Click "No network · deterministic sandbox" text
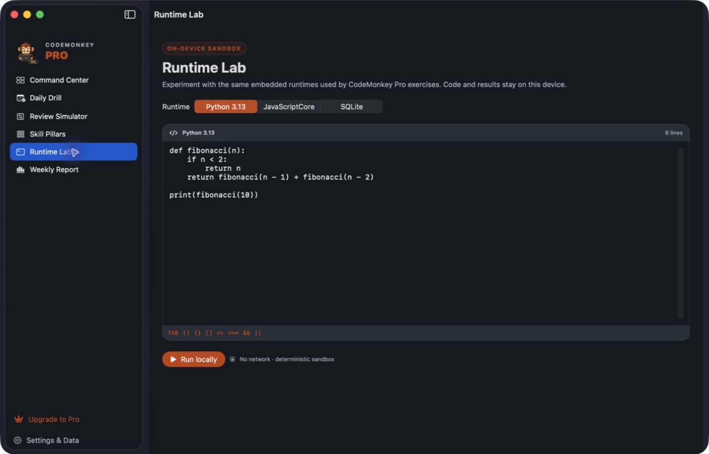Viewport: 709px width, 454px height. tap(287, 359)
